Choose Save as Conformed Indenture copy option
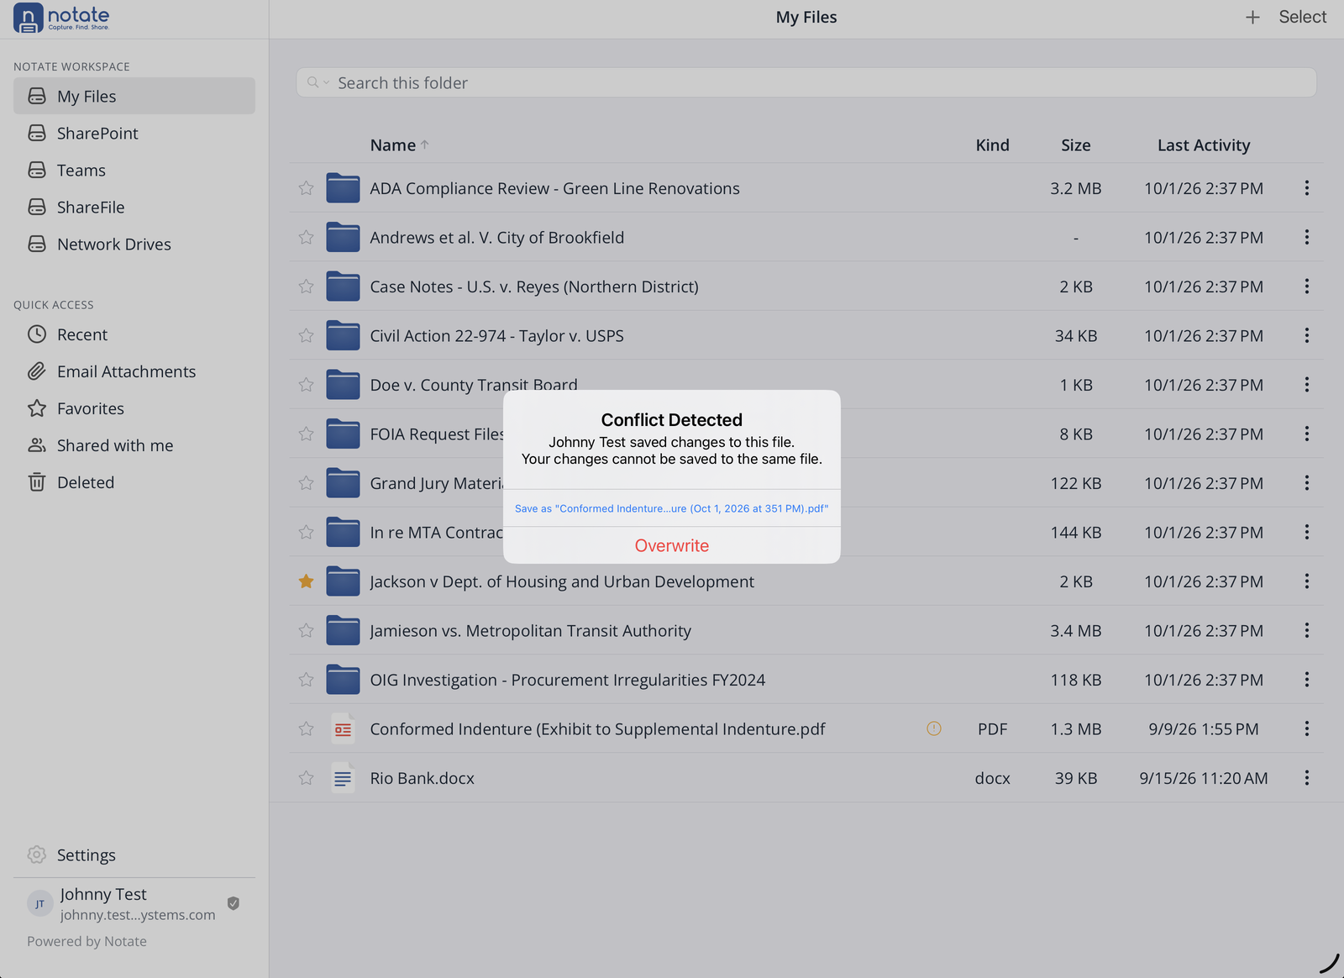Image resolution: width=1344 pixels, height=978 pixels. (x=672, y=508)
